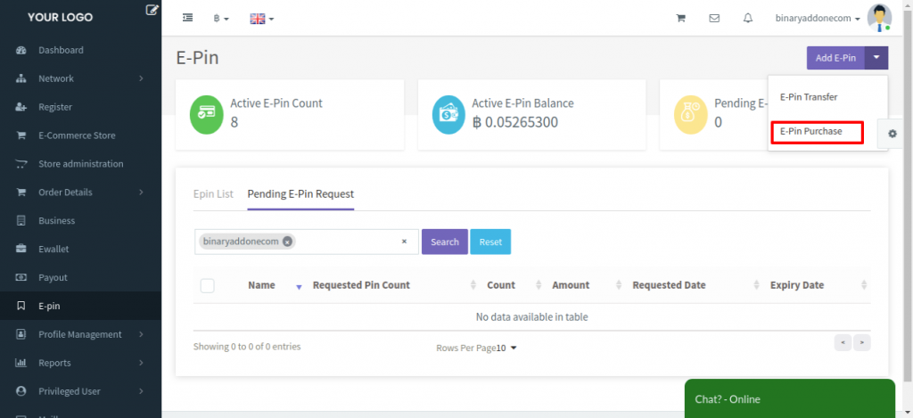The image size is (913, 418).
Task: Click the Active E-Pin Balance wallet icon
Action: pos(448,114)
